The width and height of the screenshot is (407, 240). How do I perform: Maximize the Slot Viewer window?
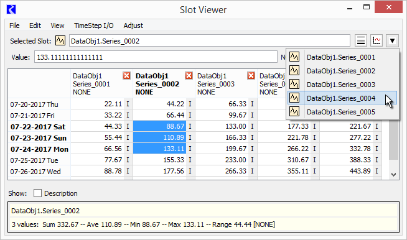[367, 7]
